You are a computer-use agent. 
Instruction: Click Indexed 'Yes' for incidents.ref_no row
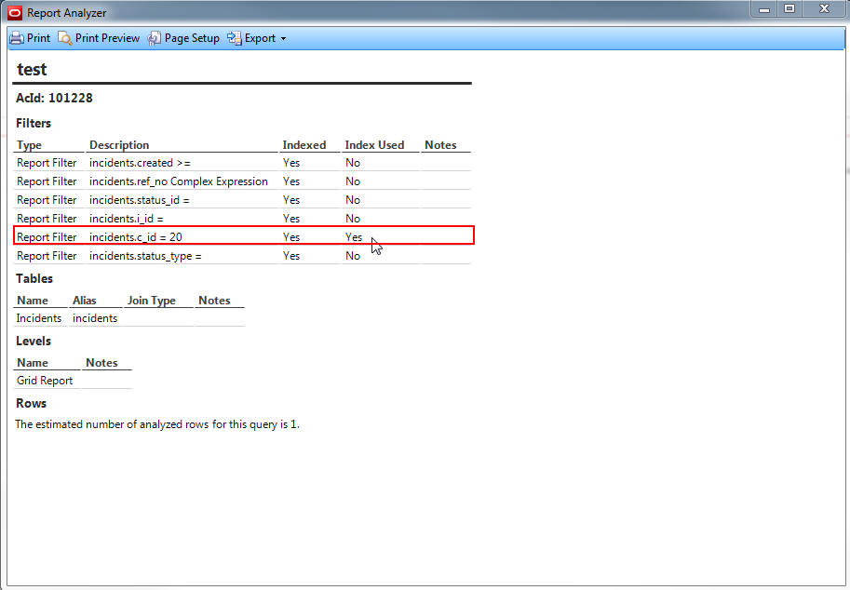point(291,181)
